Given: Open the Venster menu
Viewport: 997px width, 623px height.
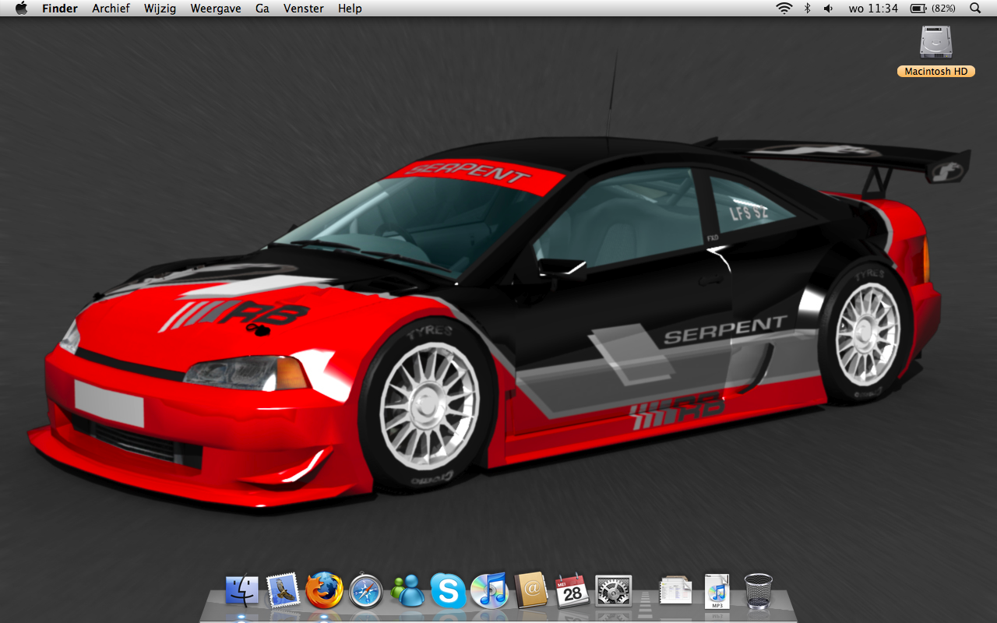Looking at the screenshot, I should point(304,9).
